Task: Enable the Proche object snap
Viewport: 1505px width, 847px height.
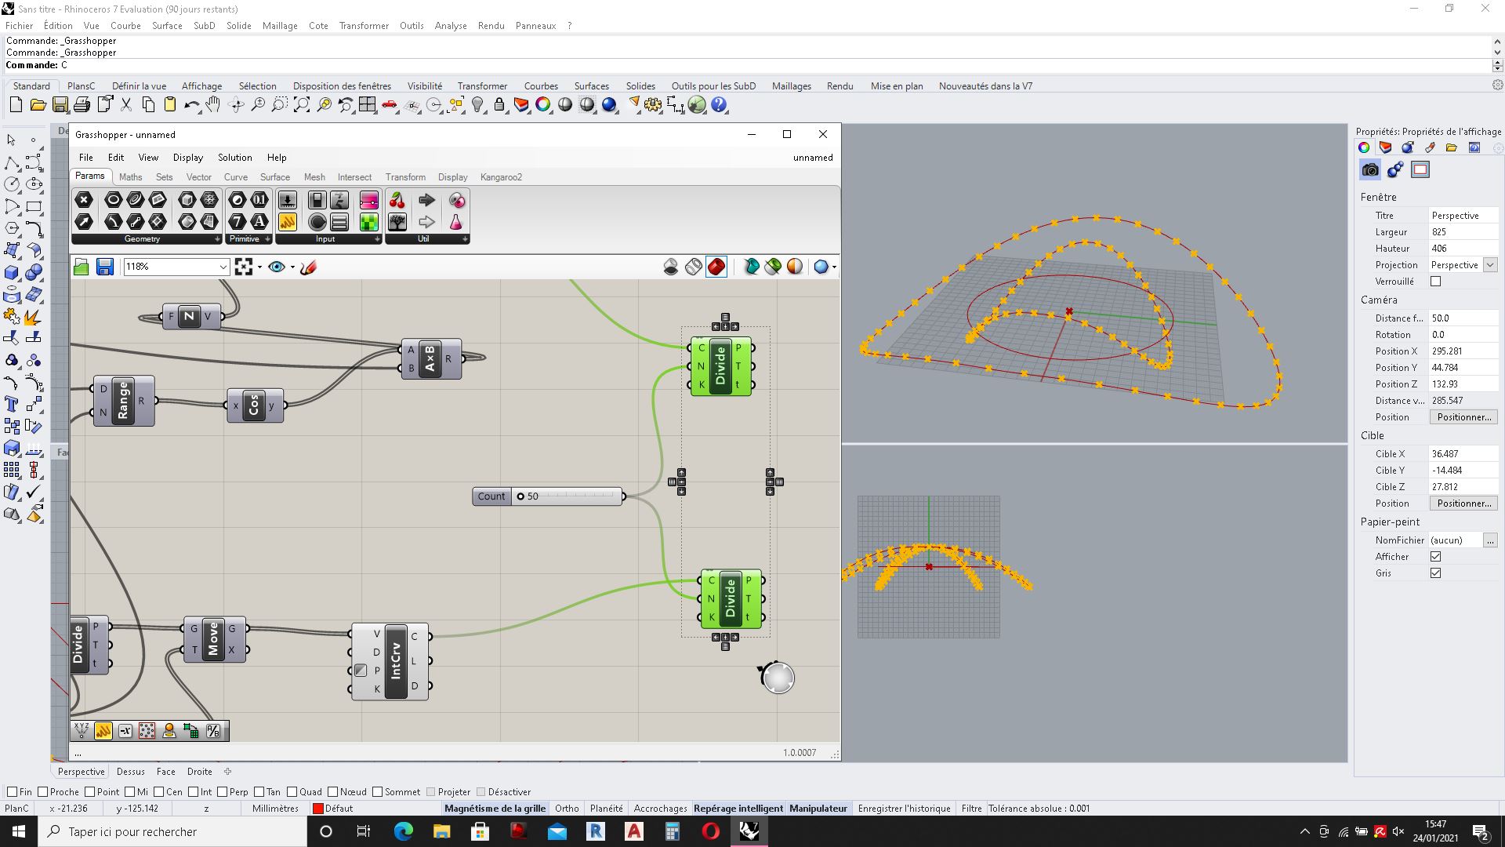Action: pos(42,792)
